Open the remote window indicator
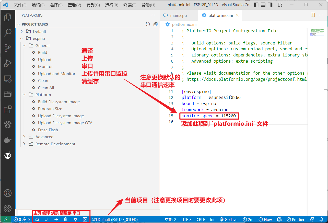Image resolution: width=328 pixels, height=223 pixels. (5, 219)
